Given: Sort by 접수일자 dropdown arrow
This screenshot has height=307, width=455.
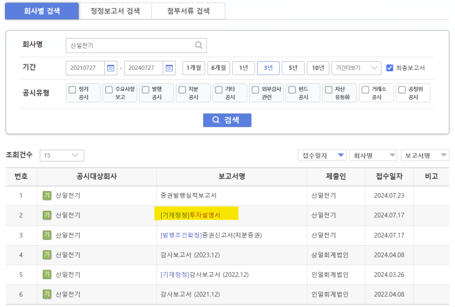Looking at the screenshot, I should (341, 155).
